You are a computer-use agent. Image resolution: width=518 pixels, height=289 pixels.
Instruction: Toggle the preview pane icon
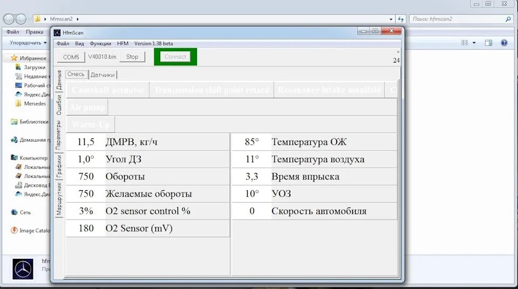(489, 43)
